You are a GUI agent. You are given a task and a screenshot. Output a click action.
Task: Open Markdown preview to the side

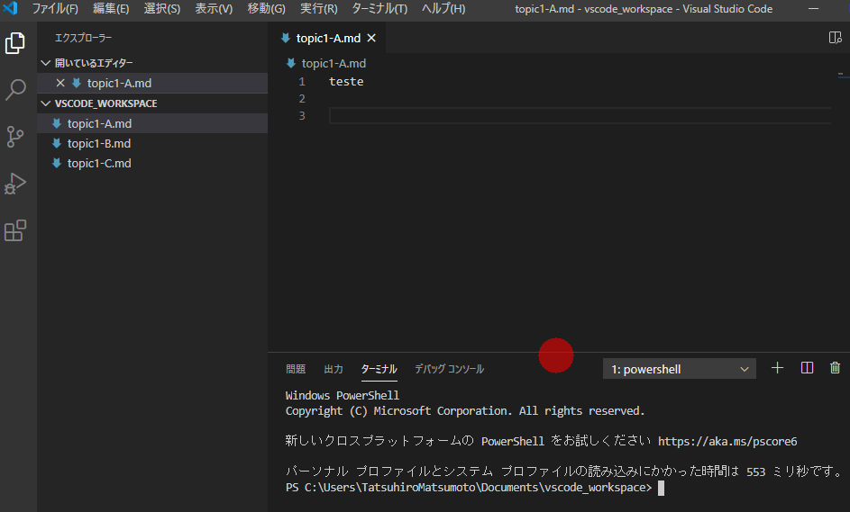(835, 38)
